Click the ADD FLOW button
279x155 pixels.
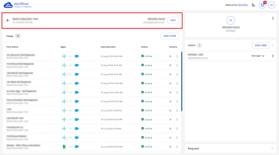click(170, 36)
